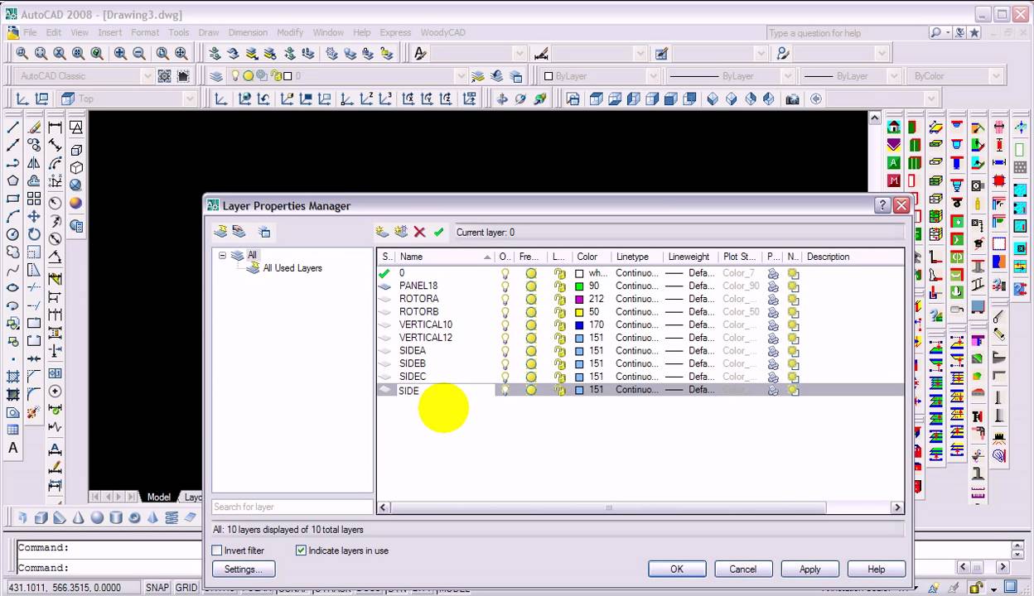Open the ByLayer color control dropdown
The image size is (1034, 596).
[653, 75]
